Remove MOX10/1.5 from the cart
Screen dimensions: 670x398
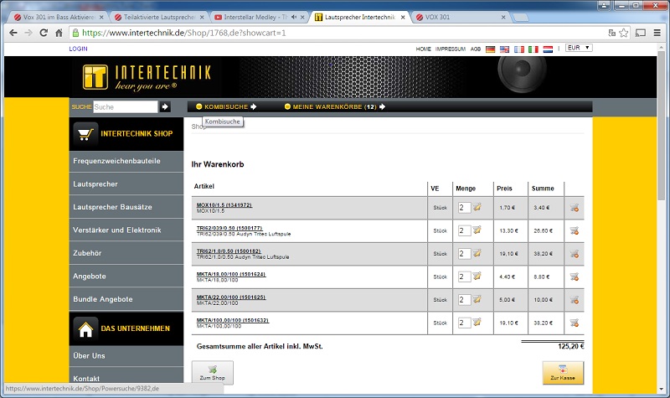(x=575, y=208)
